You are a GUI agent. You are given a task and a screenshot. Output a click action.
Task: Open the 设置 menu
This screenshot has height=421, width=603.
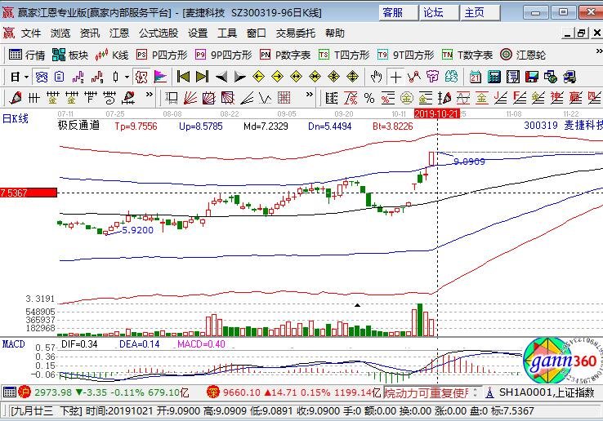pyautogui.click(x=198, y=33)
